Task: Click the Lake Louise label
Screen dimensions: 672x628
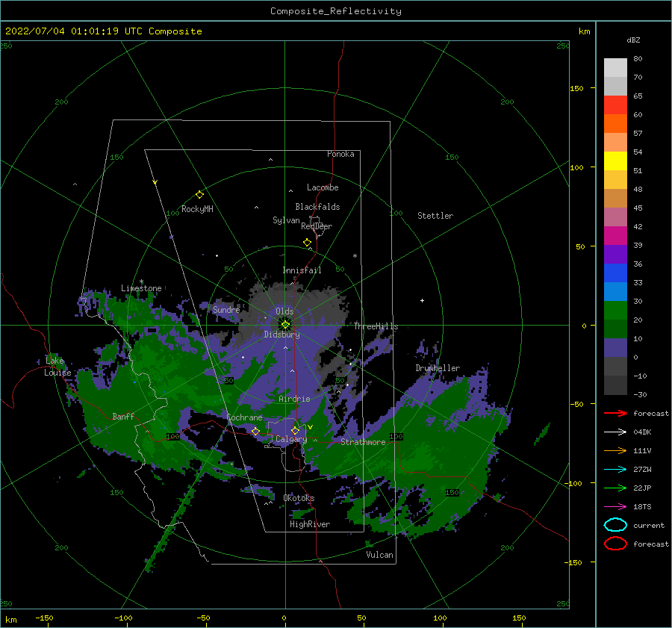Action: coord(57,367)
